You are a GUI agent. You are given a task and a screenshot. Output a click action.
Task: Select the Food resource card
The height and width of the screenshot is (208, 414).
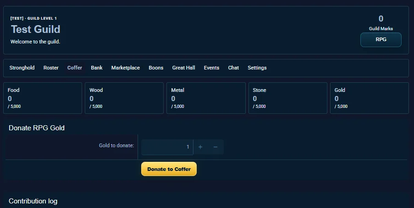coord(43,98)
